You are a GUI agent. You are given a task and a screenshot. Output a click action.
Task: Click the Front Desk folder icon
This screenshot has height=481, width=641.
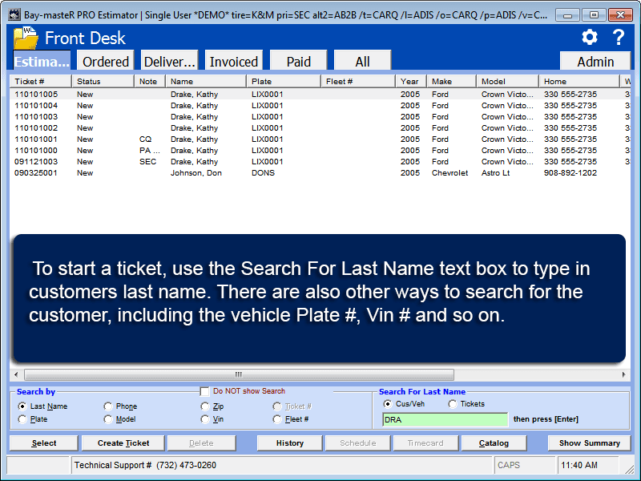(x=26, y=38)
